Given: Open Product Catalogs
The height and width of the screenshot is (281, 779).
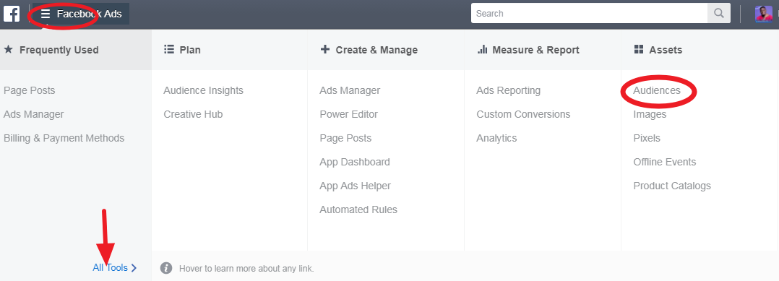Looking at the screenshot, I should [672, 186].
